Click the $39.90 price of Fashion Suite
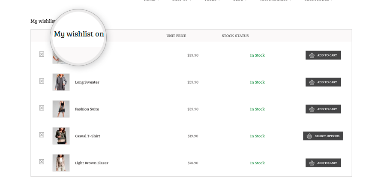 point(193,109)
